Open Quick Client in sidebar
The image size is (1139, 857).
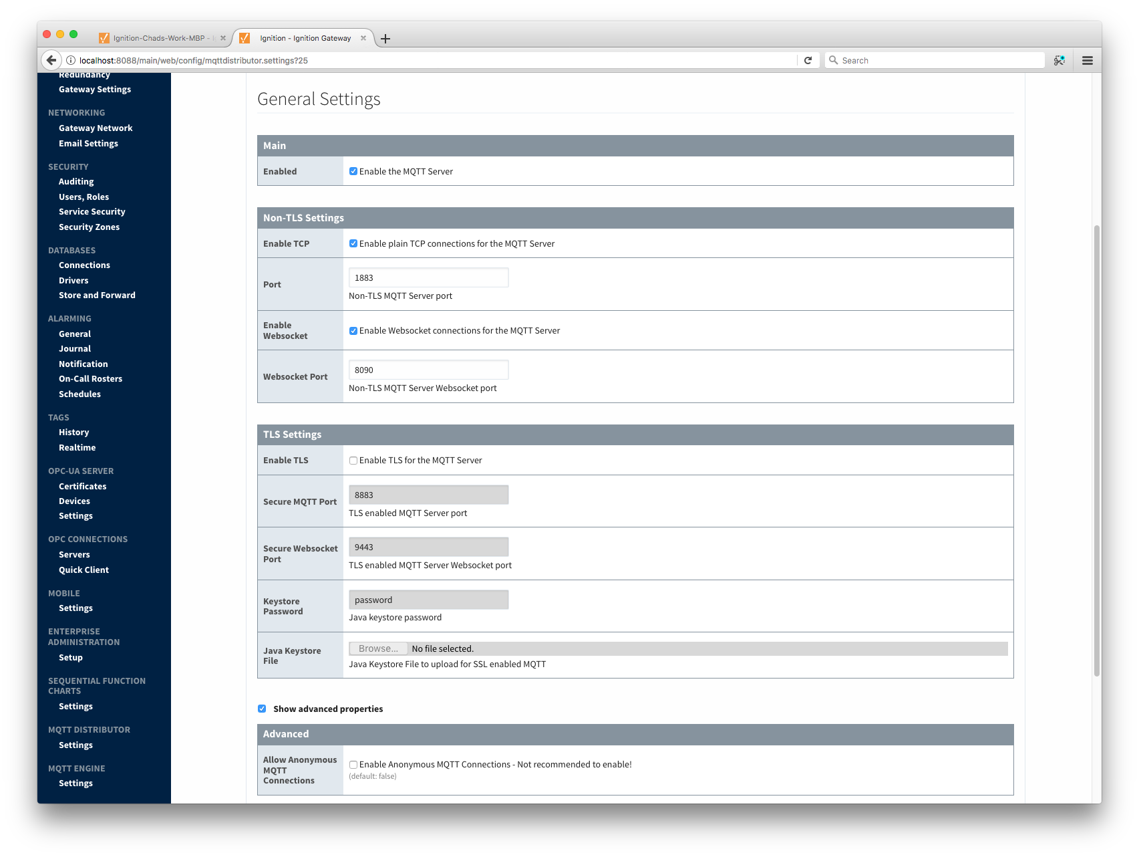pyautogui.click(x=84, y=570)
